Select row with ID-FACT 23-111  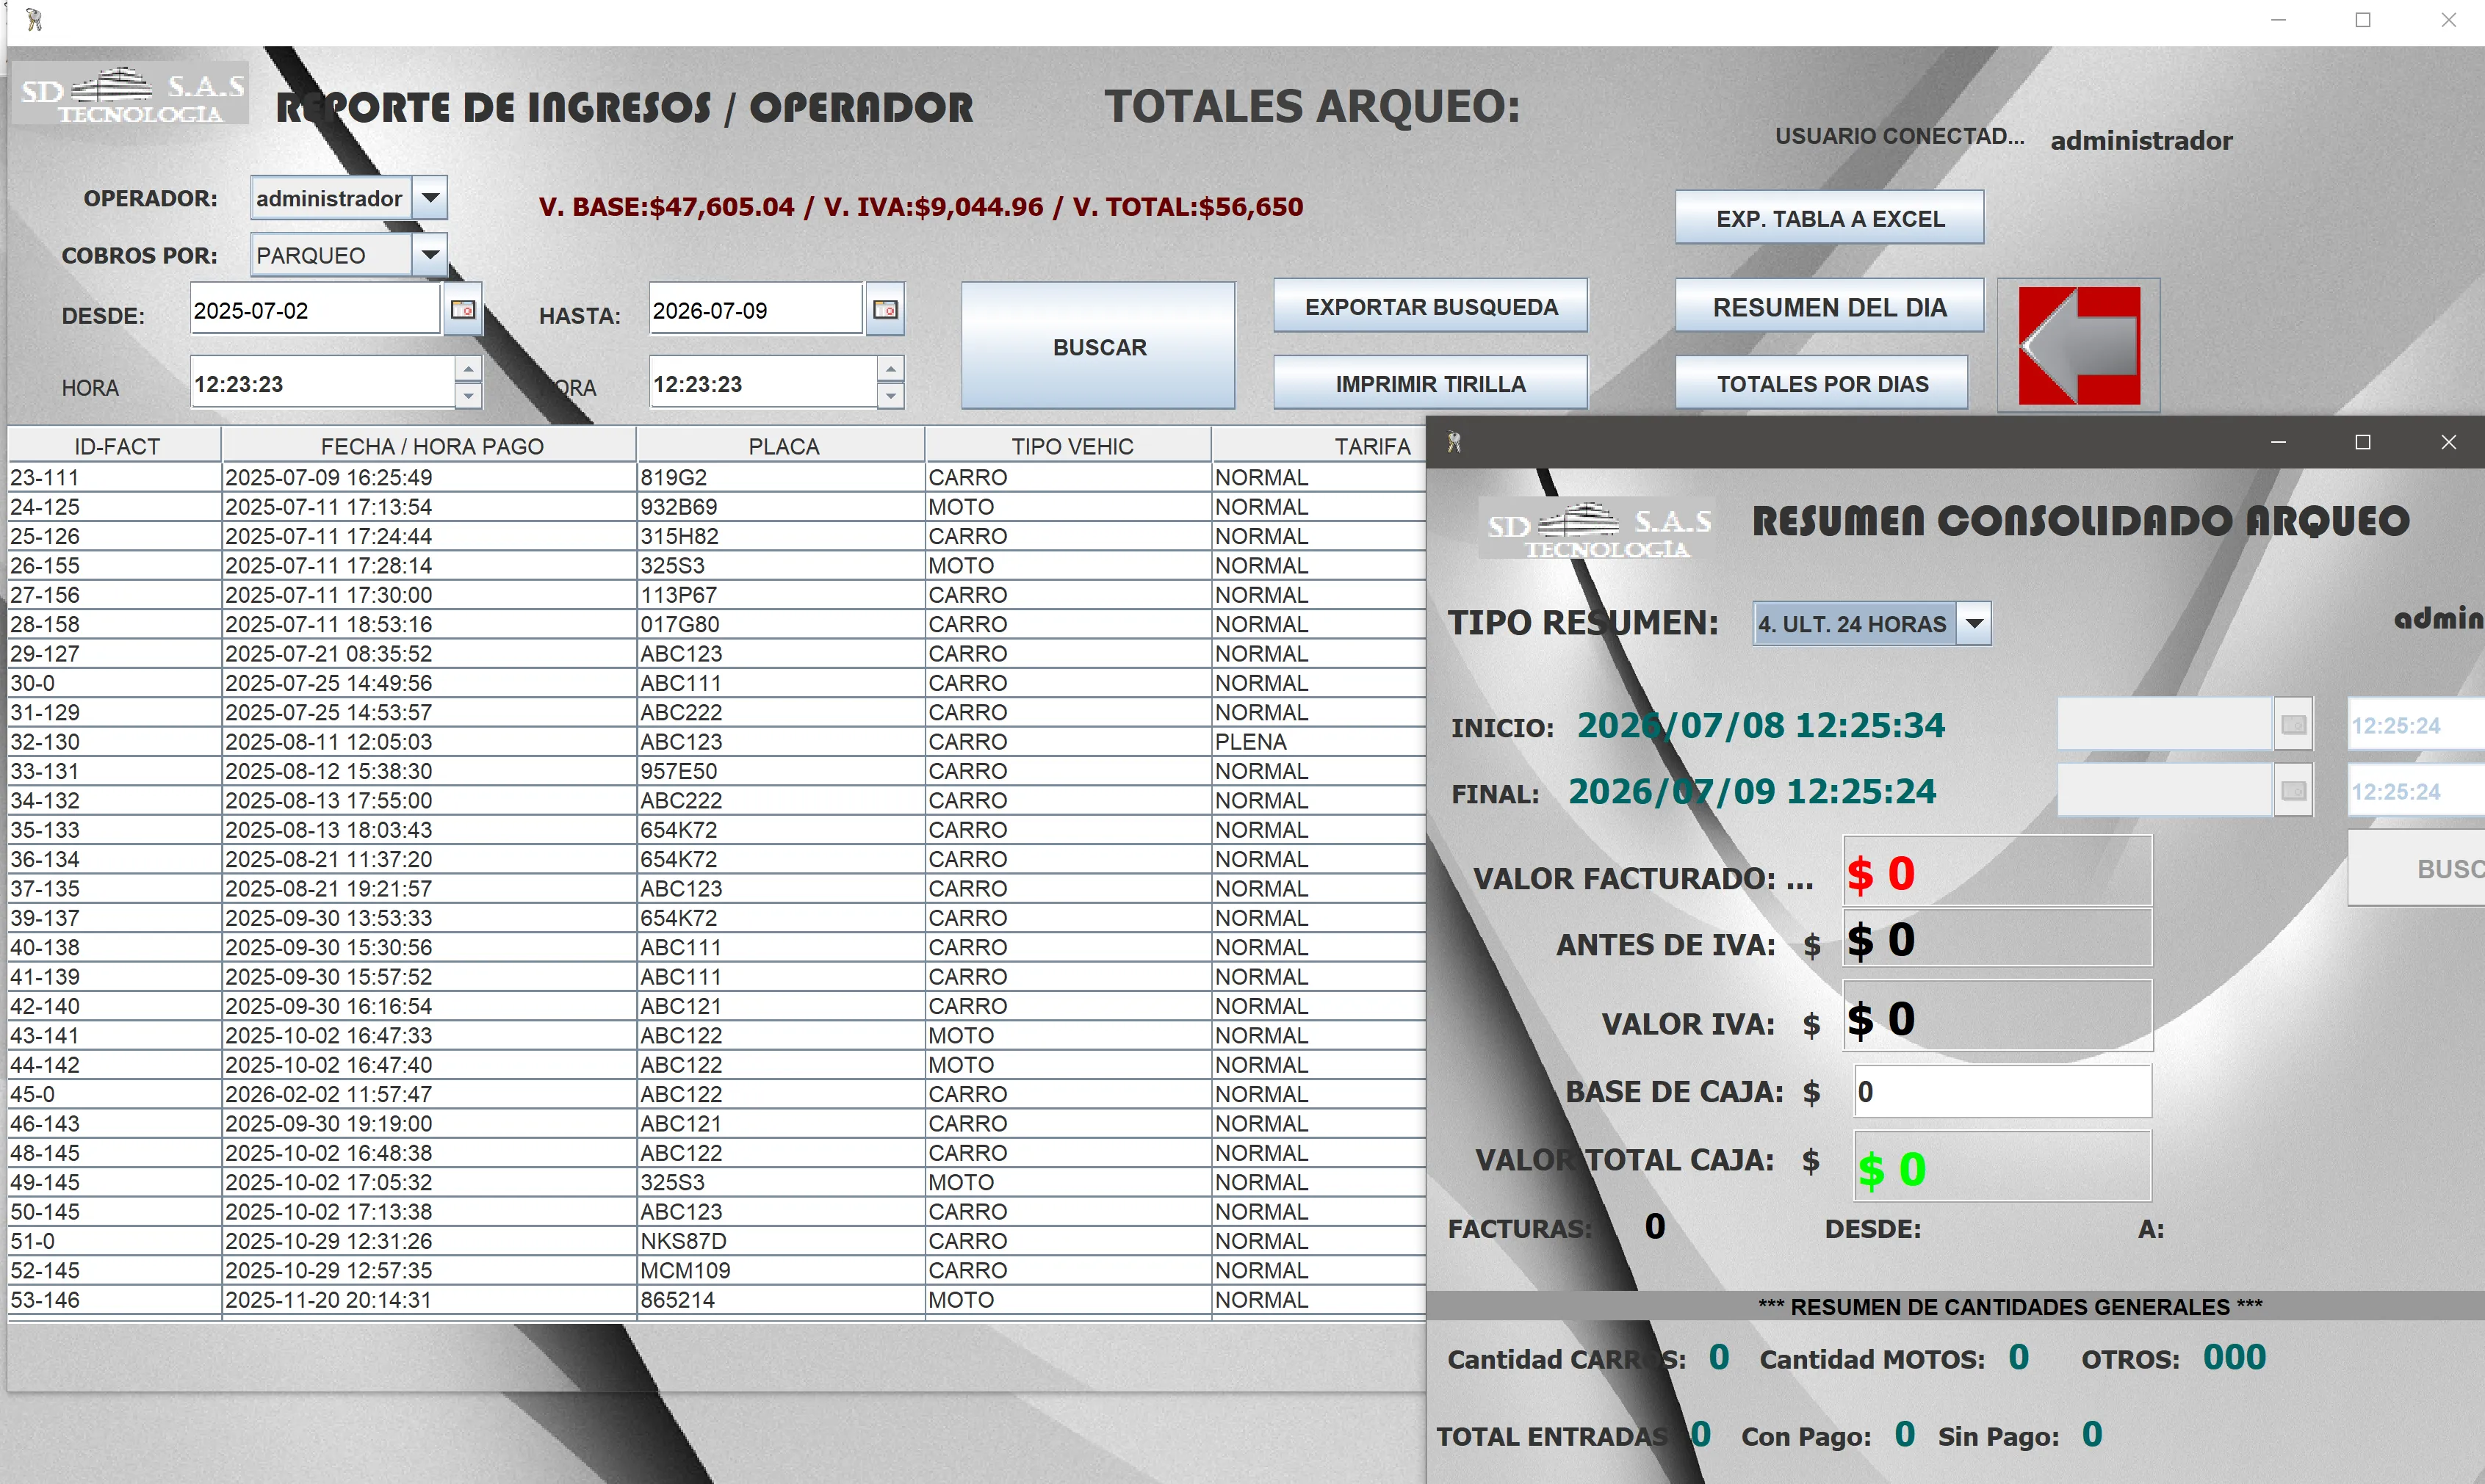[716, 477]
